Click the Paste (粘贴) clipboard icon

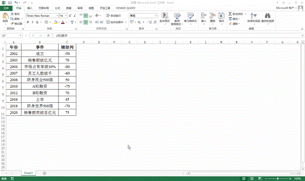[5, 18]
